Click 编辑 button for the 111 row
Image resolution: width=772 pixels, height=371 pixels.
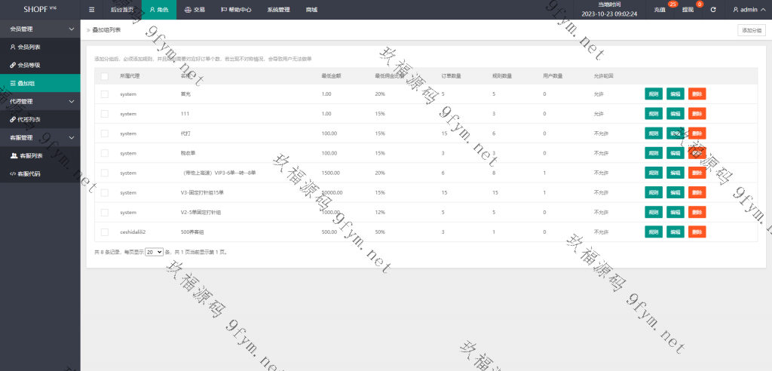(x=675, y=114)
